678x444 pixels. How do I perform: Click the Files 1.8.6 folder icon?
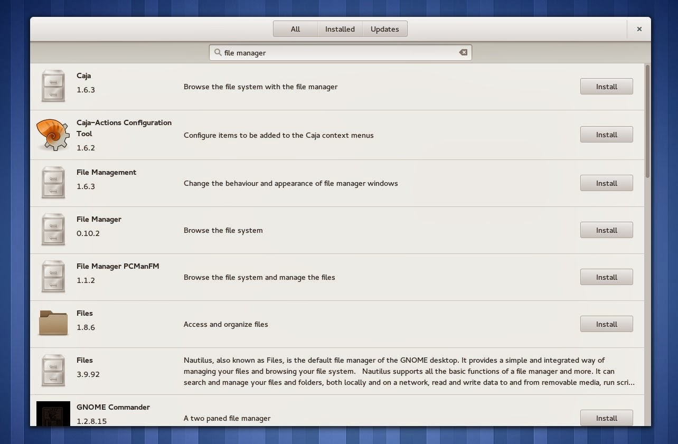pyautogui.click(x=53, y=323)
